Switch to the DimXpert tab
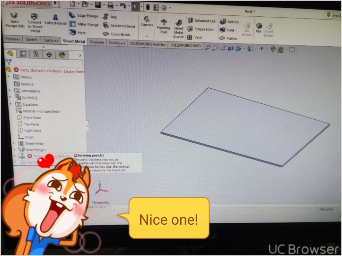Viewport: 342px width, 256px height. click(117, 43)
